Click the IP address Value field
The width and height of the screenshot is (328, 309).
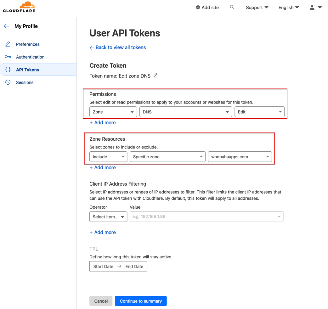coord(207,217)
